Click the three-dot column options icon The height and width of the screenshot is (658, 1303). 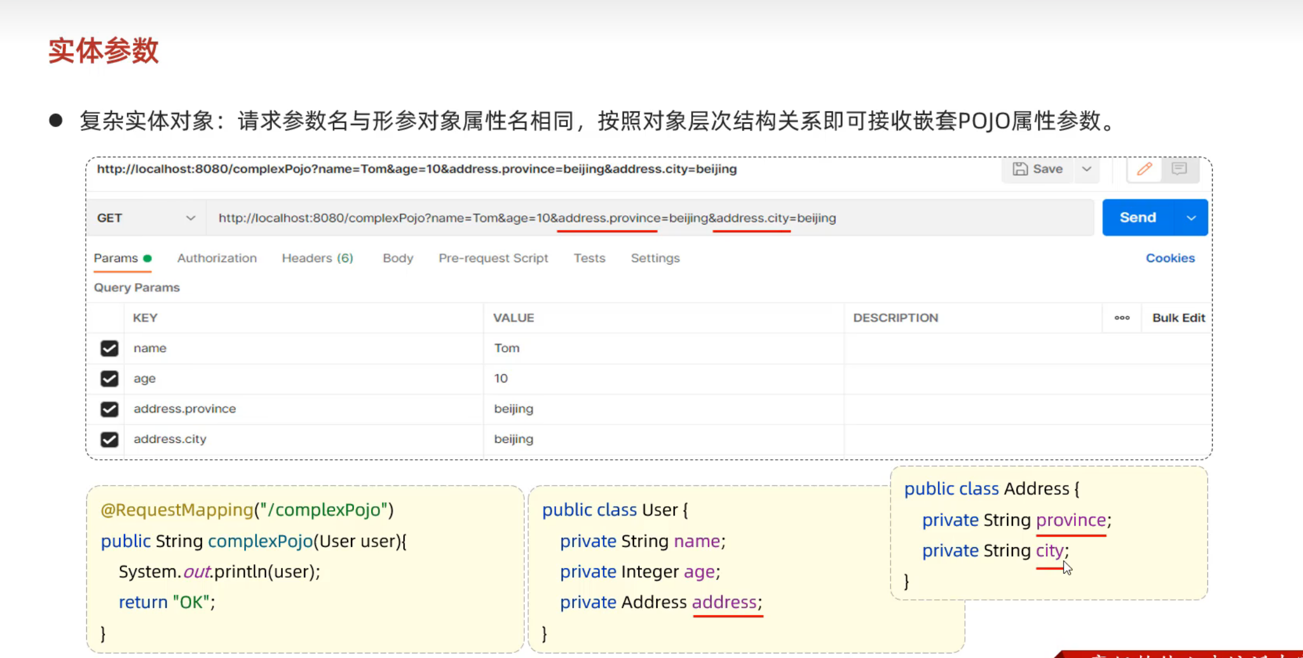pos(1122,318)
